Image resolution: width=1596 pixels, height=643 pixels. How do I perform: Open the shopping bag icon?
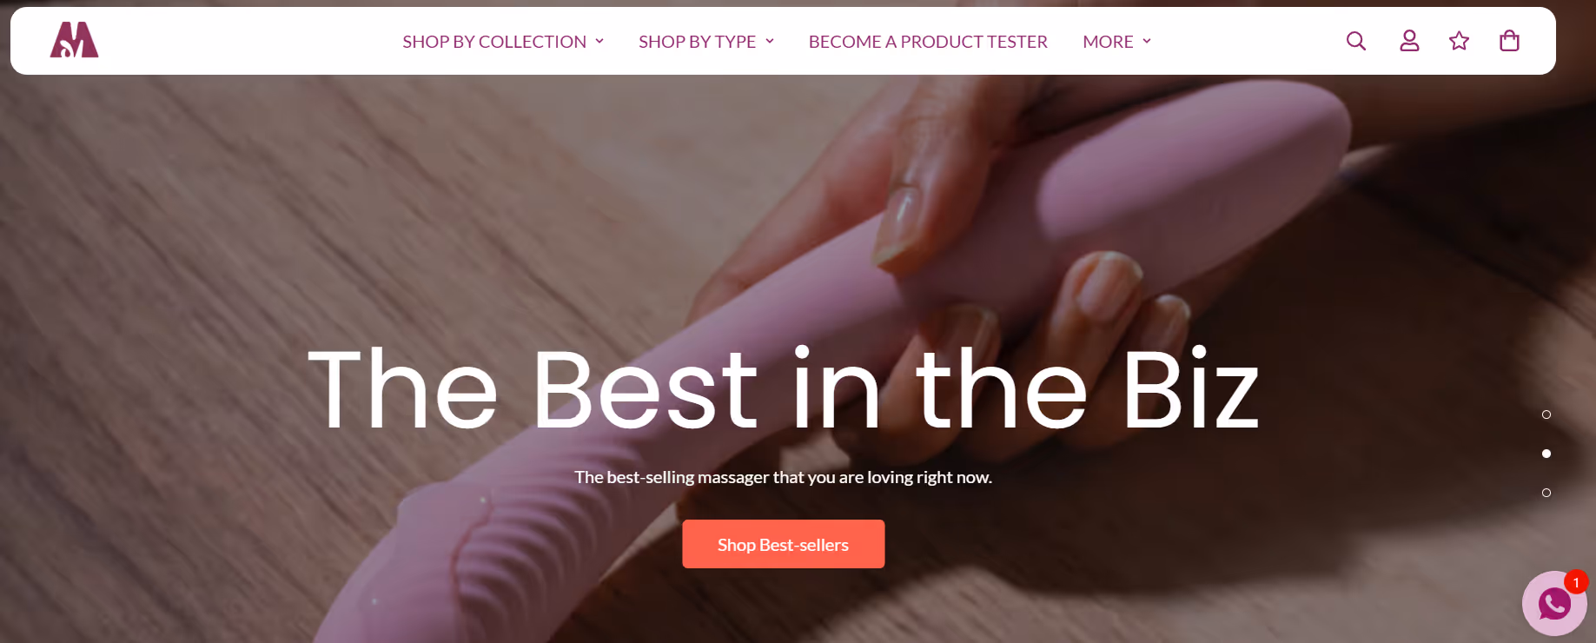coord(1510,41)
